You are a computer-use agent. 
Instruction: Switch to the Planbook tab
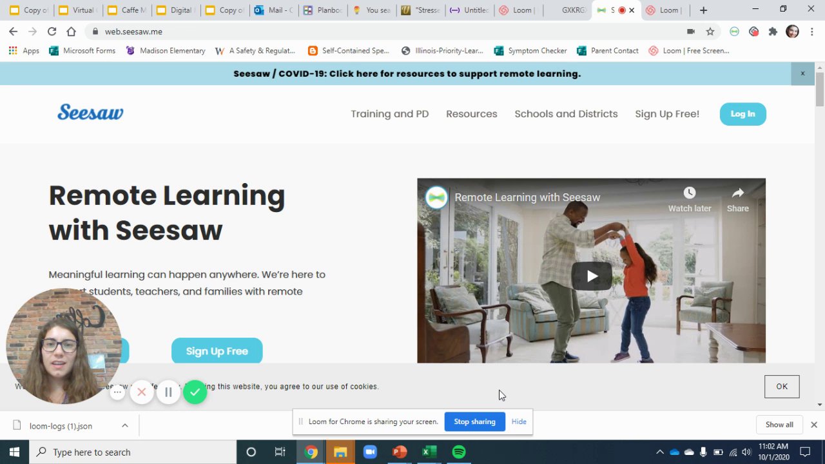[x=322, y=10]
